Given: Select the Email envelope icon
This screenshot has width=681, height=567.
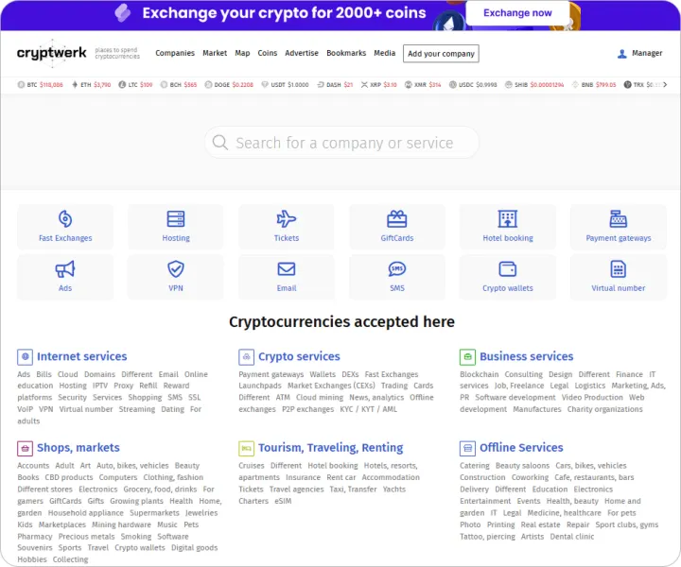Looking at the screenshot, I should (287, 269).
